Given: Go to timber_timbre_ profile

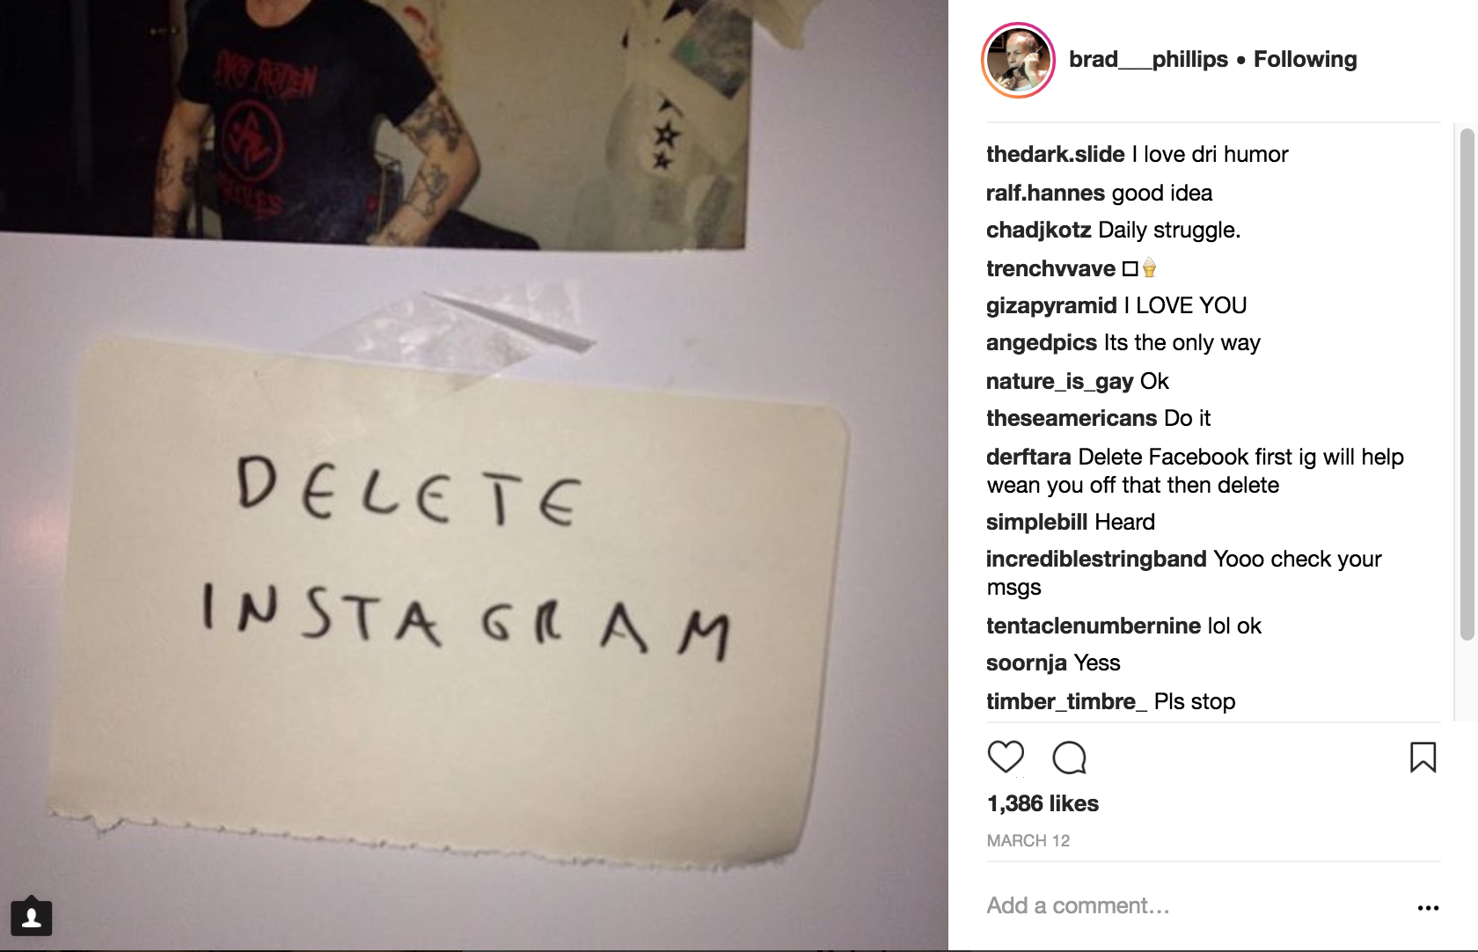Looking at the screenshot, I should pyautogui.click(x=1066, y=701).
